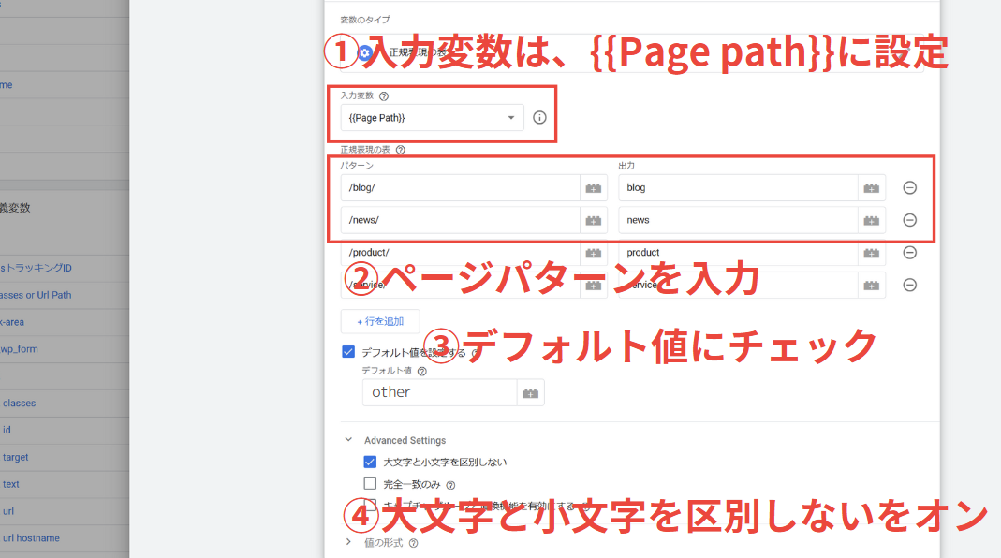Click info icon next to Page Path dropdown

tap(539, 117)
